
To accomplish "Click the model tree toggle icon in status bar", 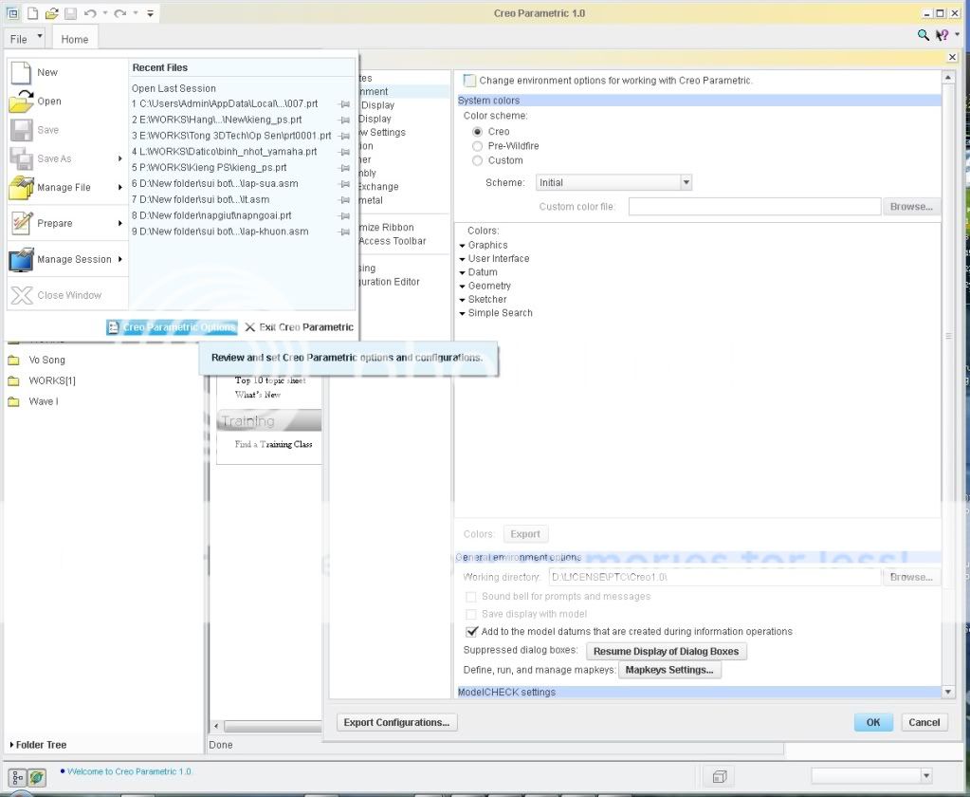I will 17,778.
